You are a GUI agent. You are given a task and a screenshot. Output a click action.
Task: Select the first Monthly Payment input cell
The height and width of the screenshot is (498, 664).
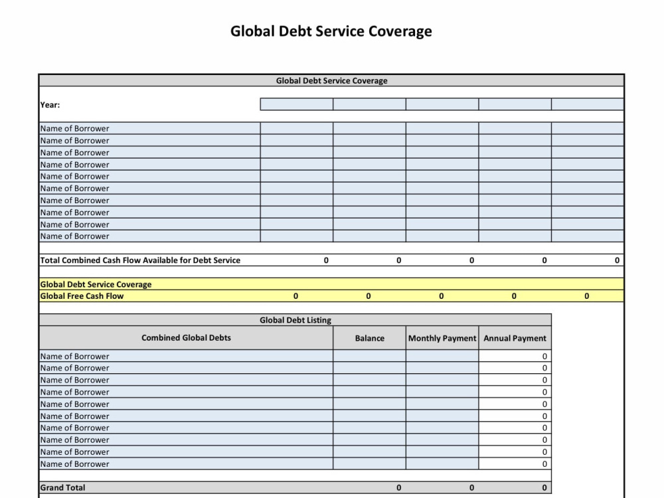pos(442,356)
